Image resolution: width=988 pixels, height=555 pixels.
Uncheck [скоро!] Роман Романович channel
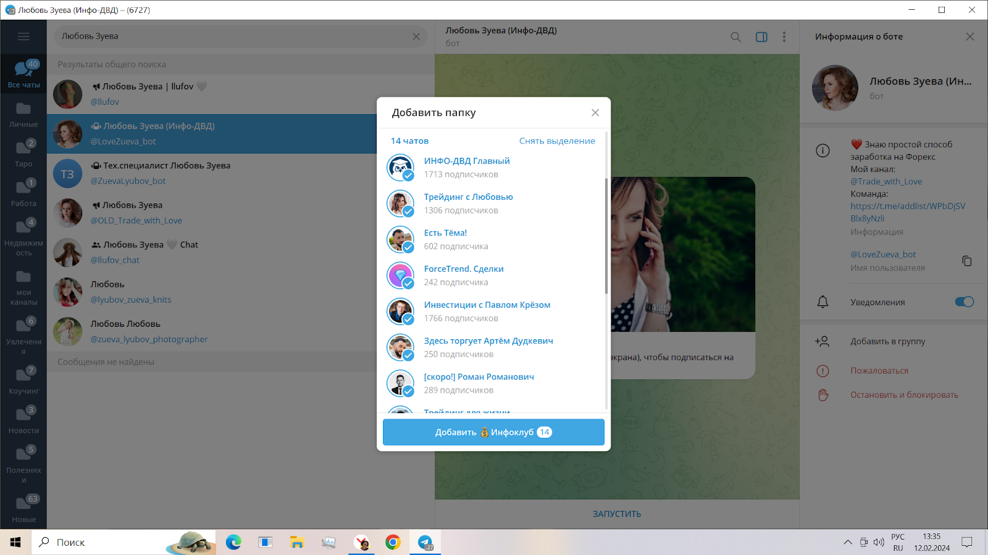click(492, 384)
